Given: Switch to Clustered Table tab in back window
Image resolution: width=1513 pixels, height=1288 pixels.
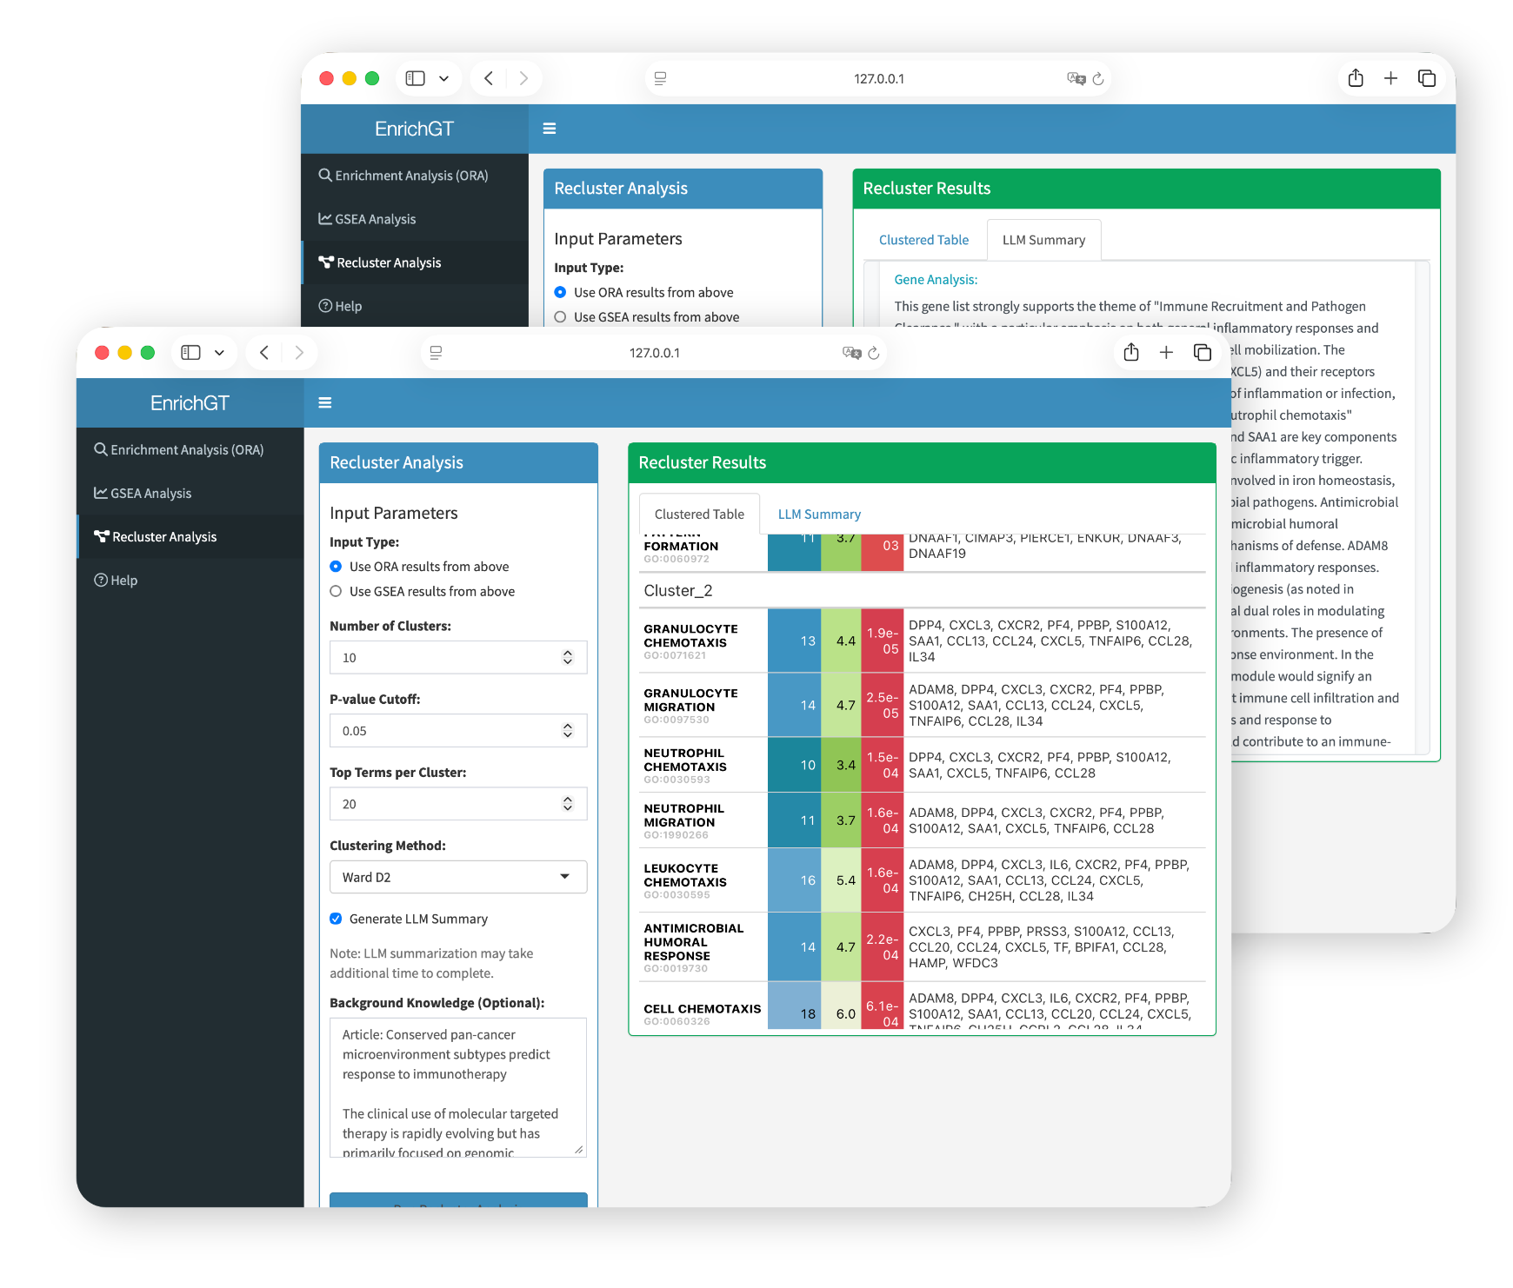Looking at the screenshot, I should point(923,240).
